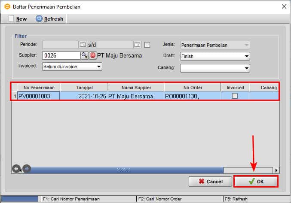Click right arrow of horizontal scrollbar
This screenshot has width=291, height=203.
tap(276, 170)
